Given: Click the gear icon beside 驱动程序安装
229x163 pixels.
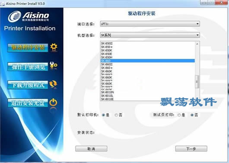Looking at the screenshot, I should point(54,47).
